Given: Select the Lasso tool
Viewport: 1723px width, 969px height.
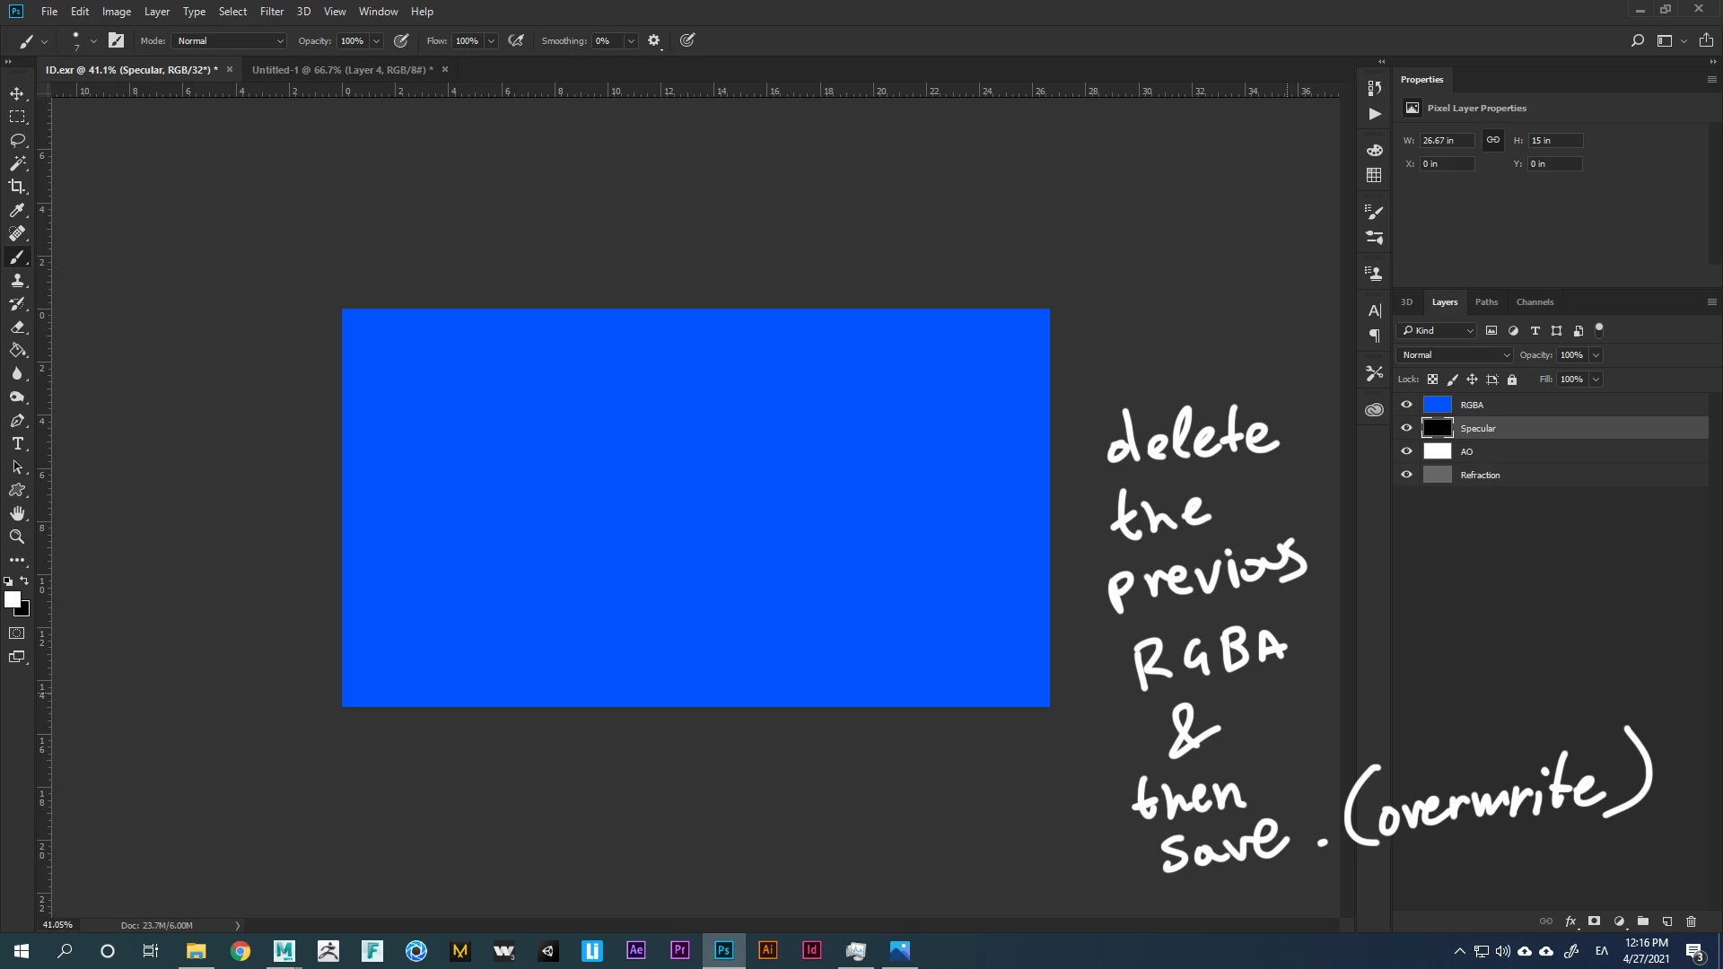Looking at the screenshot, I should pyautogui.click(x=17, y=141).
